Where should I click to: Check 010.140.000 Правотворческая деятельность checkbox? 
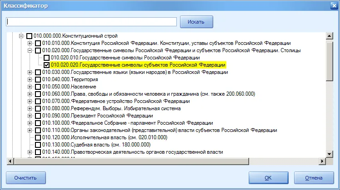[x=38, y=152]
